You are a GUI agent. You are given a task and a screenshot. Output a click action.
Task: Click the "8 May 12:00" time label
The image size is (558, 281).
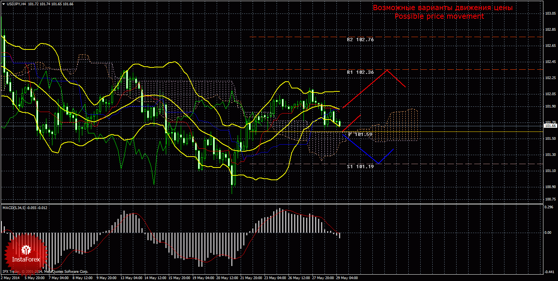[x=82, y=278]
